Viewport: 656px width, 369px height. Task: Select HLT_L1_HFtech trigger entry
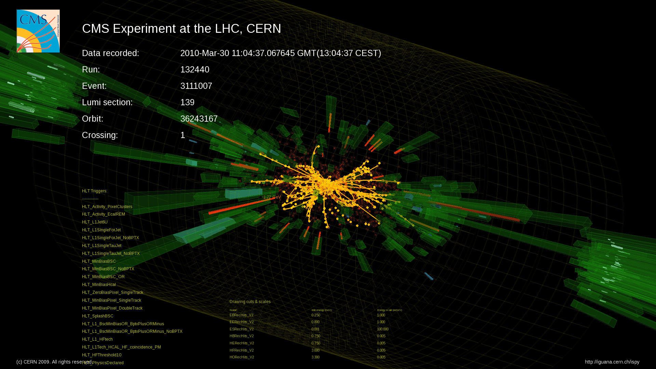pyautogui.click(x=97, y=339)
